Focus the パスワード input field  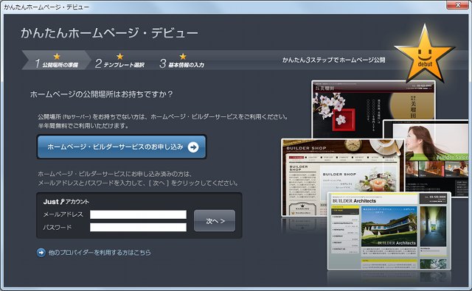point(138,227)
